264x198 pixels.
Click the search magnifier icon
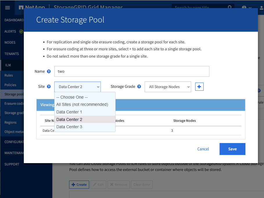click(230, 7)
